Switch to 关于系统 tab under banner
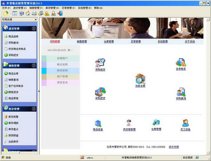The image size is (211, 161). point(190,42)
